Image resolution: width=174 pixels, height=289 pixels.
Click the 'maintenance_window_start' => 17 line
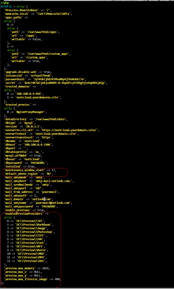coord(30,170)
